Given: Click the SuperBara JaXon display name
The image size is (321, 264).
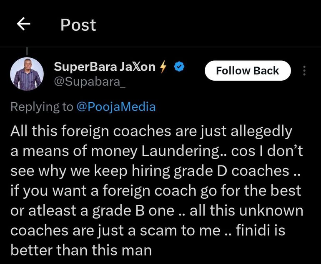Looking at the screenshot, I should [104, 67].
